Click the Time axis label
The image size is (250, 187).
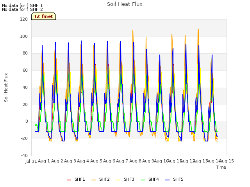[221, 167]
